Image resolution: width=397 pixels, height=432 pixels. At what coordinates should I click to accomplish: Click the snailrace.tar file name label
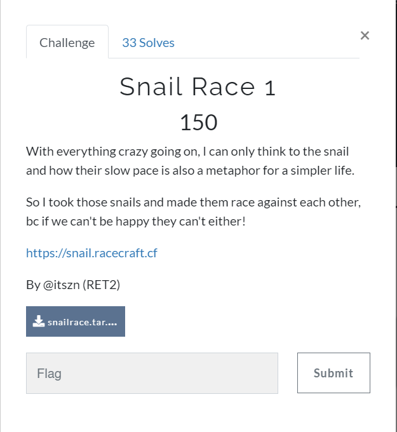pyautogui.click(x=83, y=322)
